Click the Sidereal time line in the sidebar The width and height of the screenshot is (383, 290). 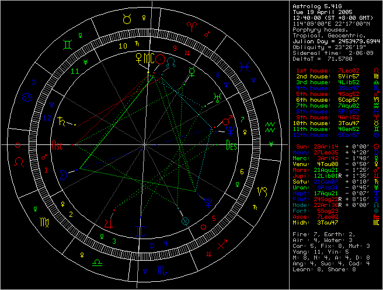click(x=331, y=53)
